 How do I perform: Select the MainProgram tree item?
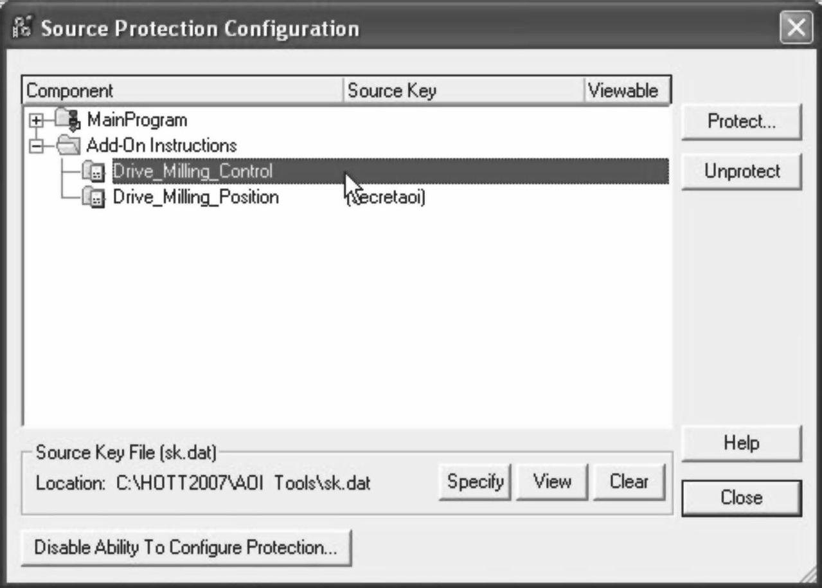pyautogui.click(x=137, y=120)
